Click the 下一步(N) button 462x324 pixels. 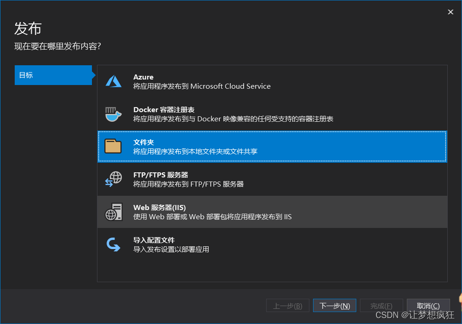(x=334, y=306)
